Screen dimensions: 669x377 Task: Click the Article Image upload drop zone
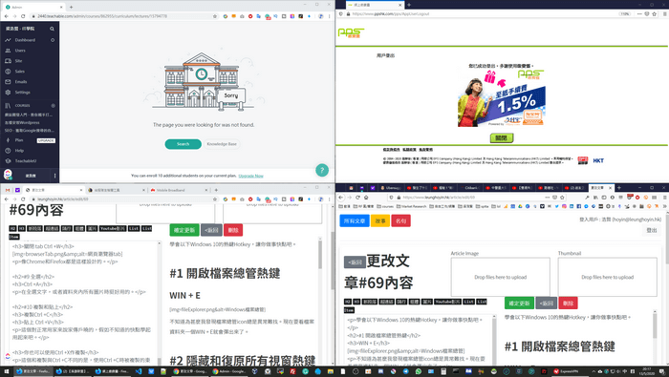click(x=501, y=277)
